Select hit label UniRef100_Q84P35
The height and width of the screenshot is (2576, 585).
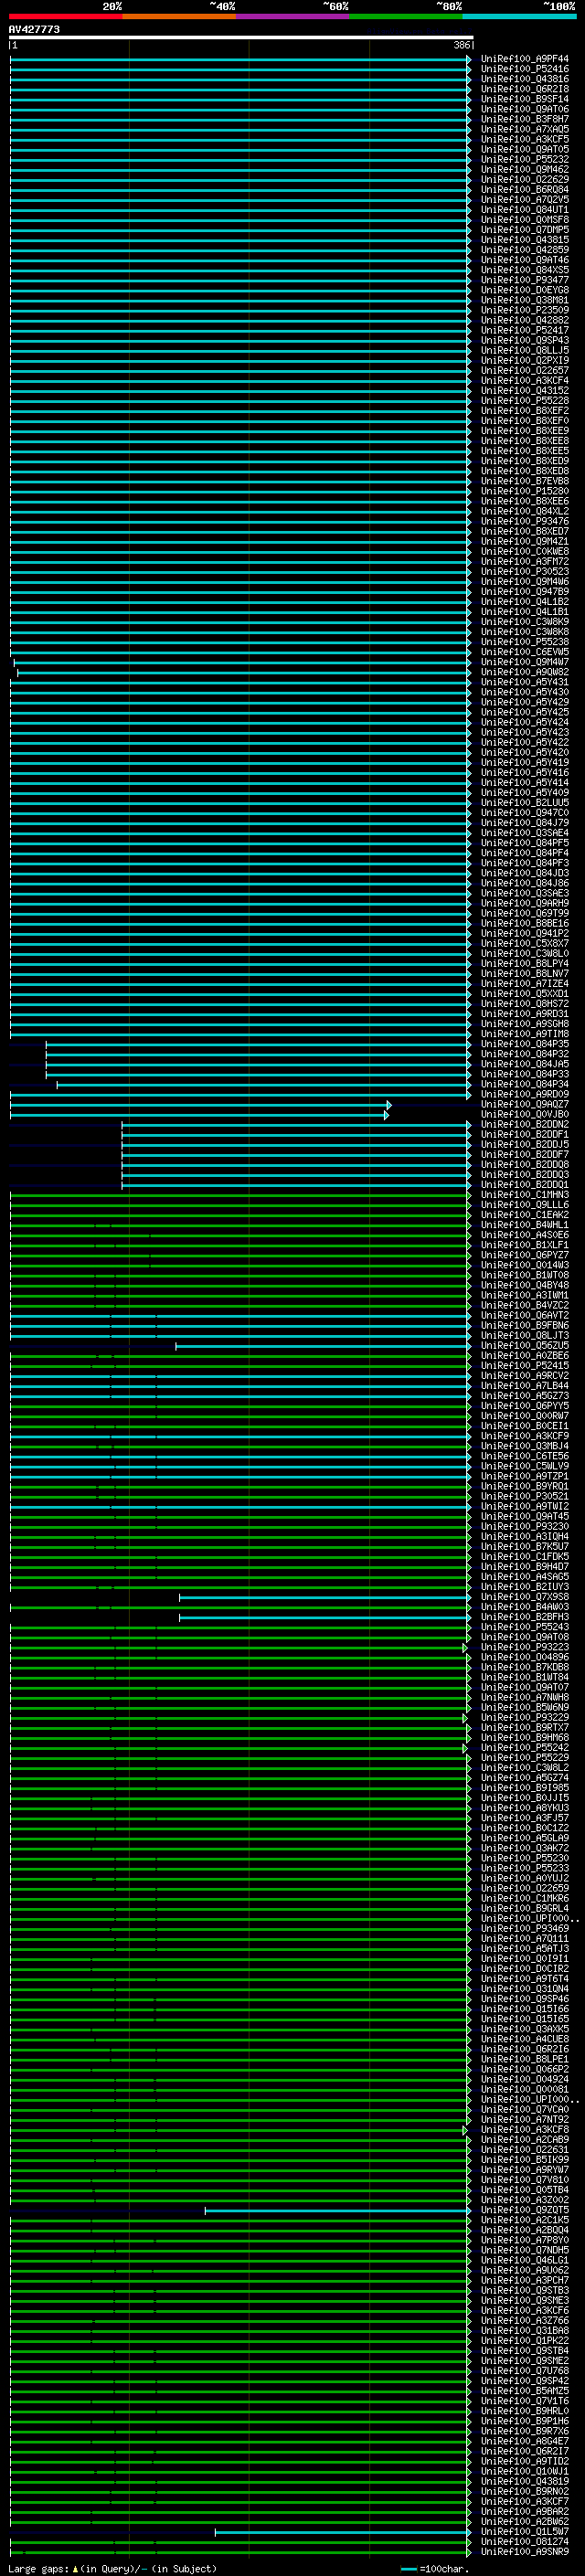525,1044
